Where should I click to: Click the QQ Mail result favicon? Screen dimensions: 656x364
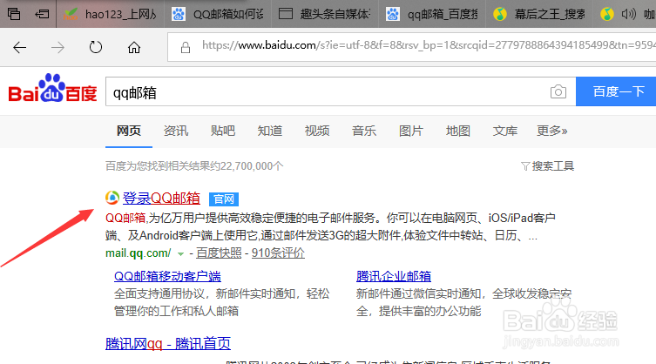112,198
